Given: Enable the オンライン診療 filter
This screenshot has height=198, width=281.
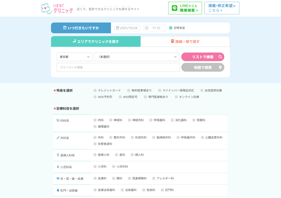Looking at the screenshot, I should point(176,97).
